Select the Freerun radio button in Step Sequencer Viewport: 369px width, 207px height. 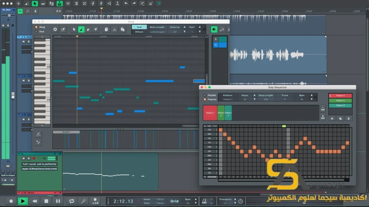tap(205, 99)
